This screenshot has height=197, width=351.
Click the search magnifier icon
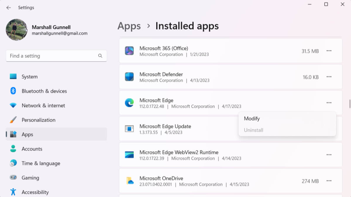(x=100, y=56)
